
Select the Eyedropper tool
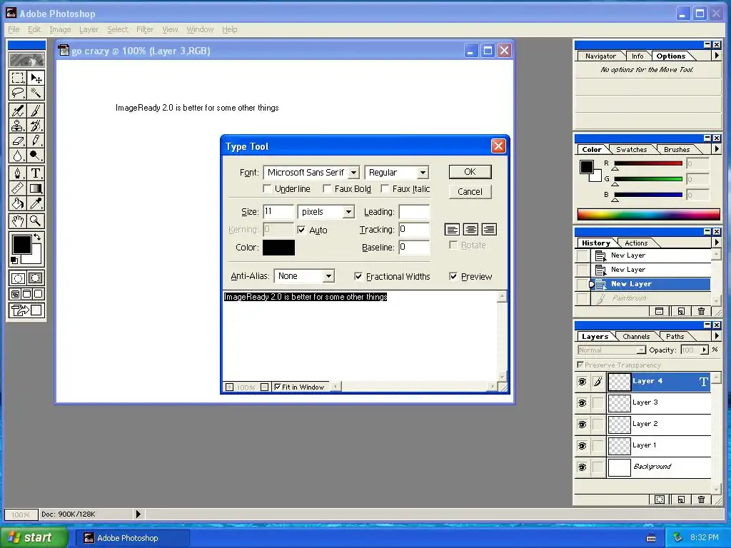tap(36, 203)
